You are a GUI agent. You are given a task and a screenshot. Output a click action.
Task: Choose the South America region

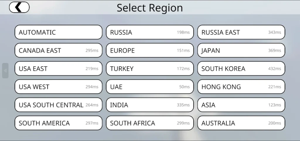58,123
